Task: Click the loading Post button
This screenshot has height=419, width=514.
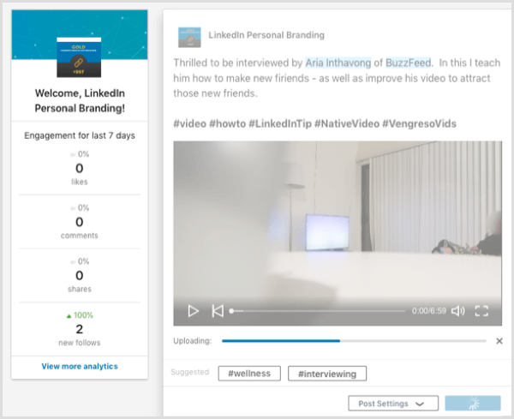Action: tap(473, 404)
